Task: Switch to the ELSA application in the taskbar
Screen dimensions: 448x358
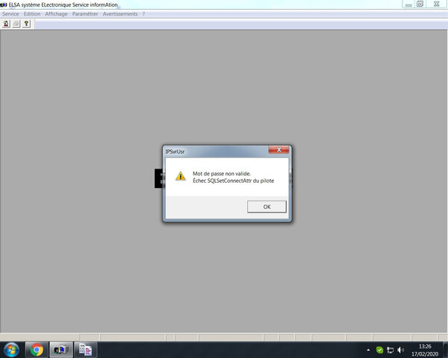Action: (x=61, y=350)
